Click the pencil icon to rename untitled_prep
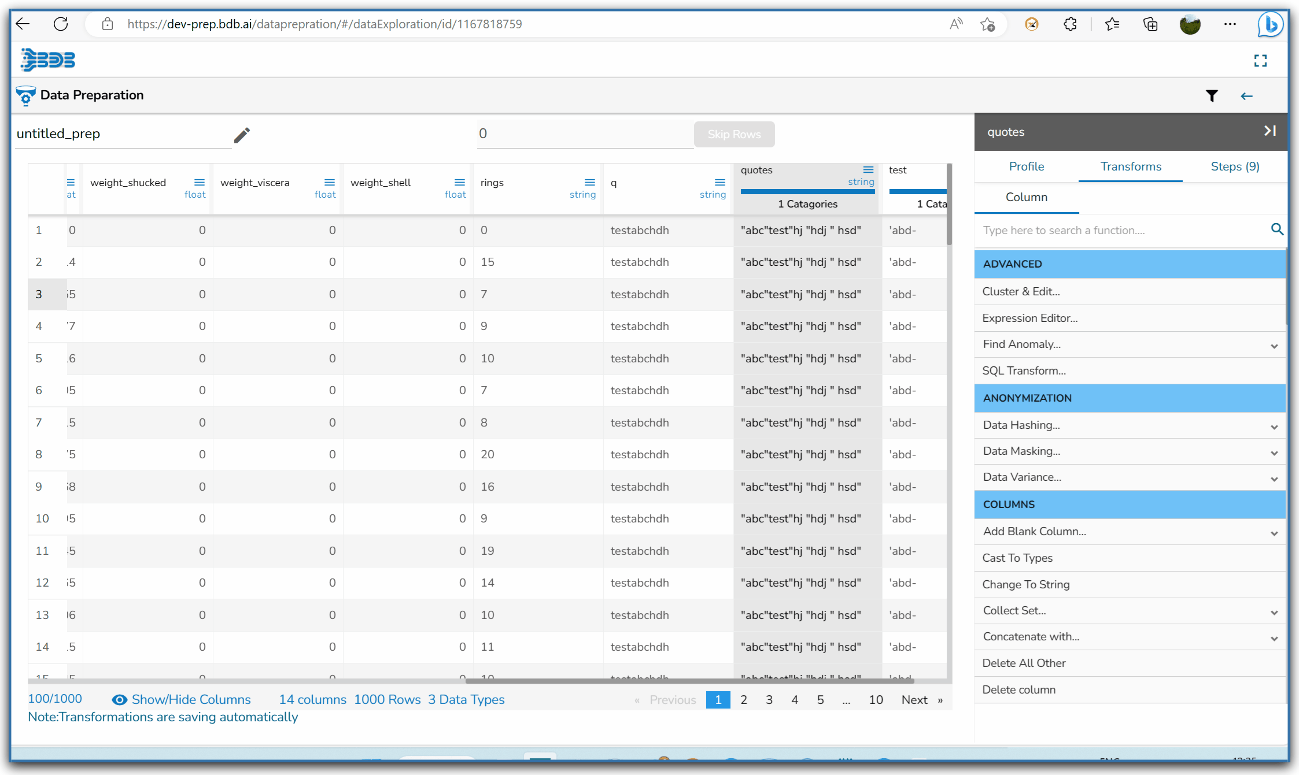Screen dimensions: 1299x775 (x=242, y=135)
